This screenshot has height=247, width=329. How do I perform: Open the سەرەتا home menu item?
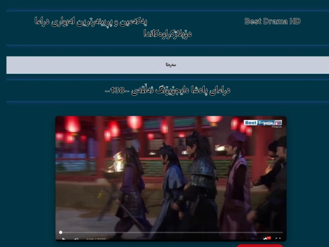coord(171,65)
